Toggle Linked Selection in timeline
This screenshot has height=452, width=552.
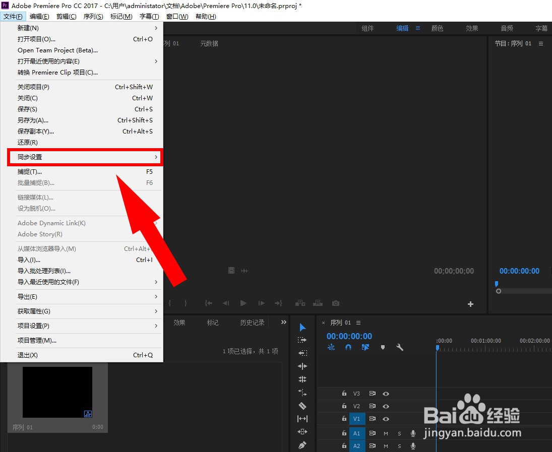coord(365,348)
